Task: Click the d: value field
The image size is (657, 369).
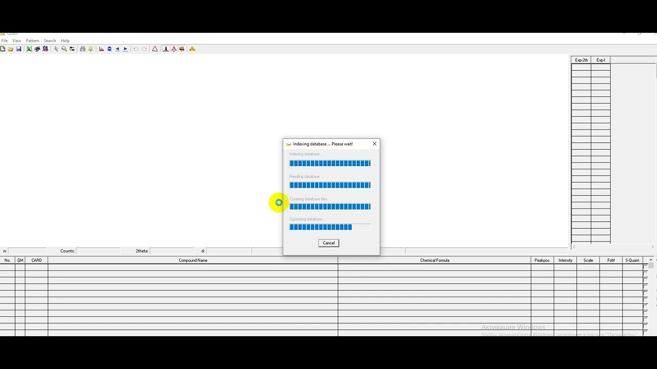Action: click(228, 251)
